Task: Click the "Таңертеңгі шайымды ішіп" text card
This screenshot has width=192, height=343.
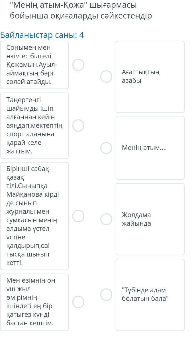Action: (x=34, y=126)
